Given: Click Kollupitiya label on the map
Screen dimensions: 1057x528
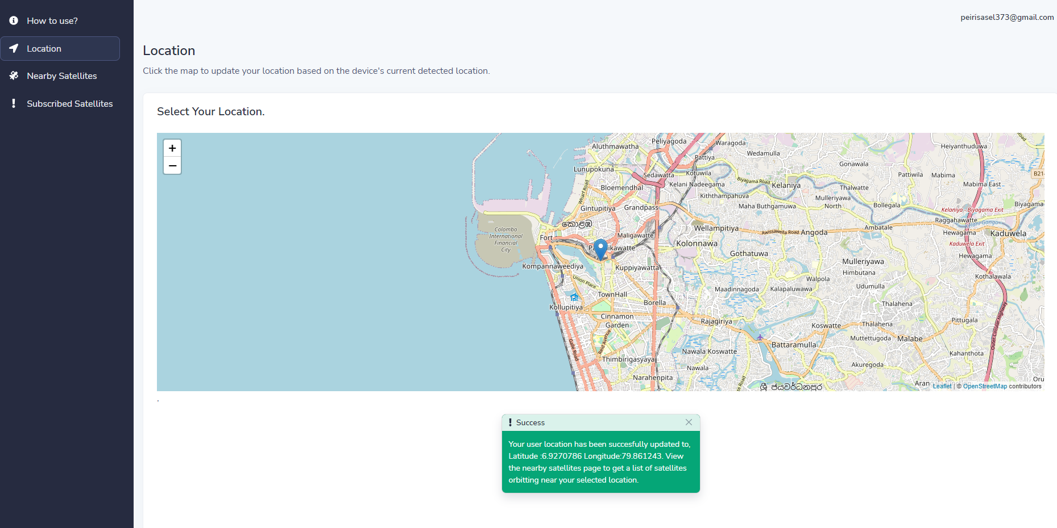Looking at the screenshot, I should (x=566, y=307).
